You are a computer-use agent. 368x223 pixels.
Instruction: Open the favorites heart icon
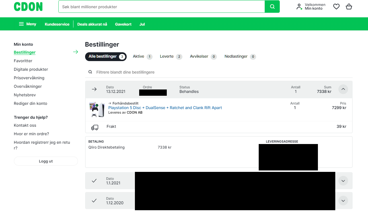[336, 7]
